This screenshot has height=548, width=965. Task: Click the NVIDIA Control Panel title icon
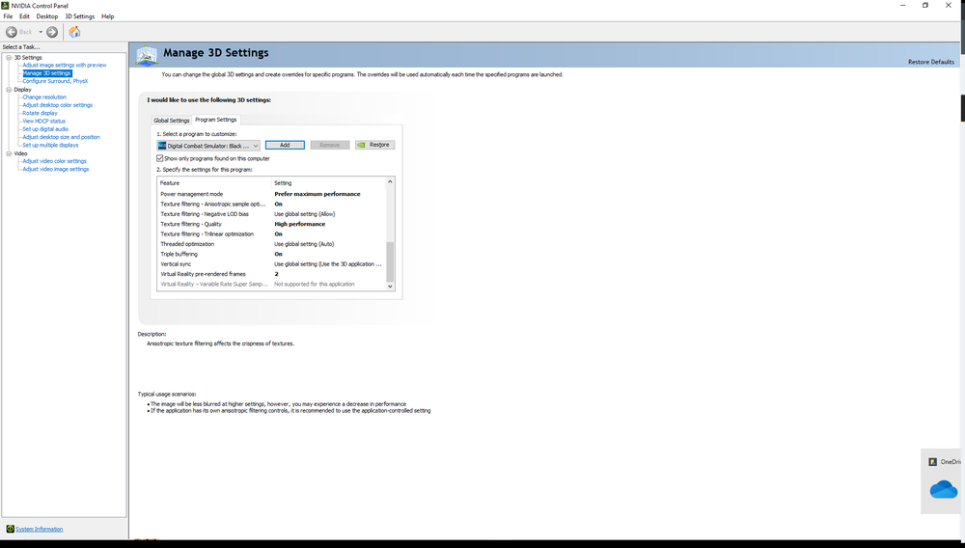pos(5,6)
